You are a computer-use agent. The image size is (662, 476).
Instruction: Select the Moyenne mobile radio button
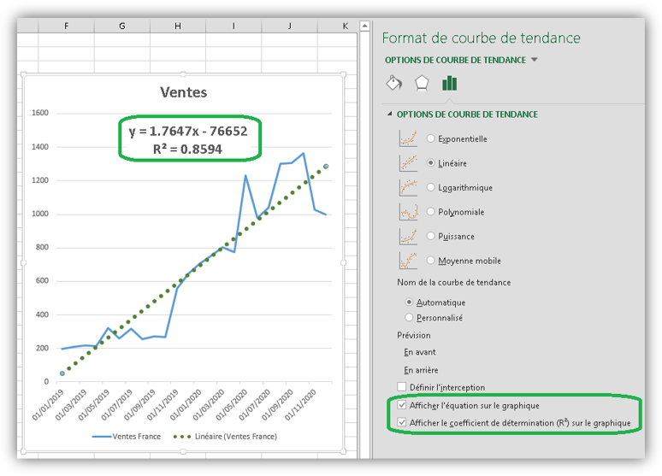pyautogui.click(x=430, y=261)
